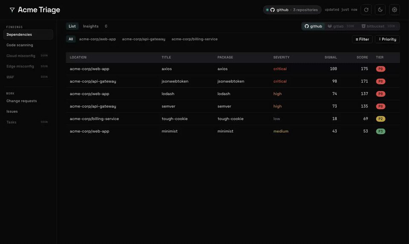Open the Priority sort button
409x244 pixels.
(387, 39)
